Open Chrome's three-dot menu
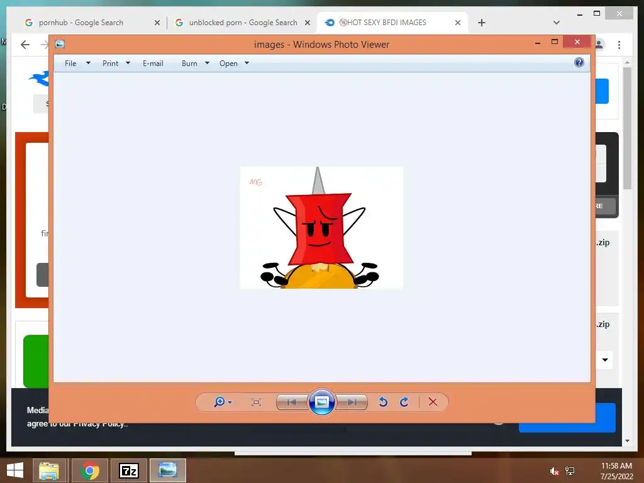Viewport: 644px width, 483px height. [619, 45]
